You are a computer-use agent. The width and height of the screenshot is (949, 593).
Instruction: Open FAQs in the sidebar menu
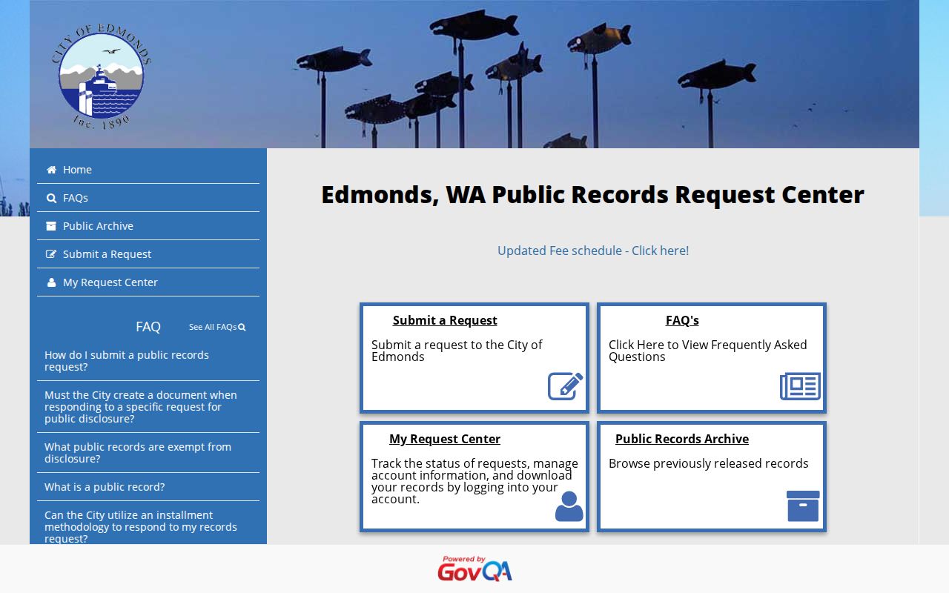(148, 198)
